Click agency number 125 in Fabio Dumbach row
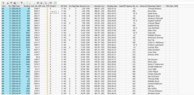This screenshot has width=194, height=95. click(131, 50)
